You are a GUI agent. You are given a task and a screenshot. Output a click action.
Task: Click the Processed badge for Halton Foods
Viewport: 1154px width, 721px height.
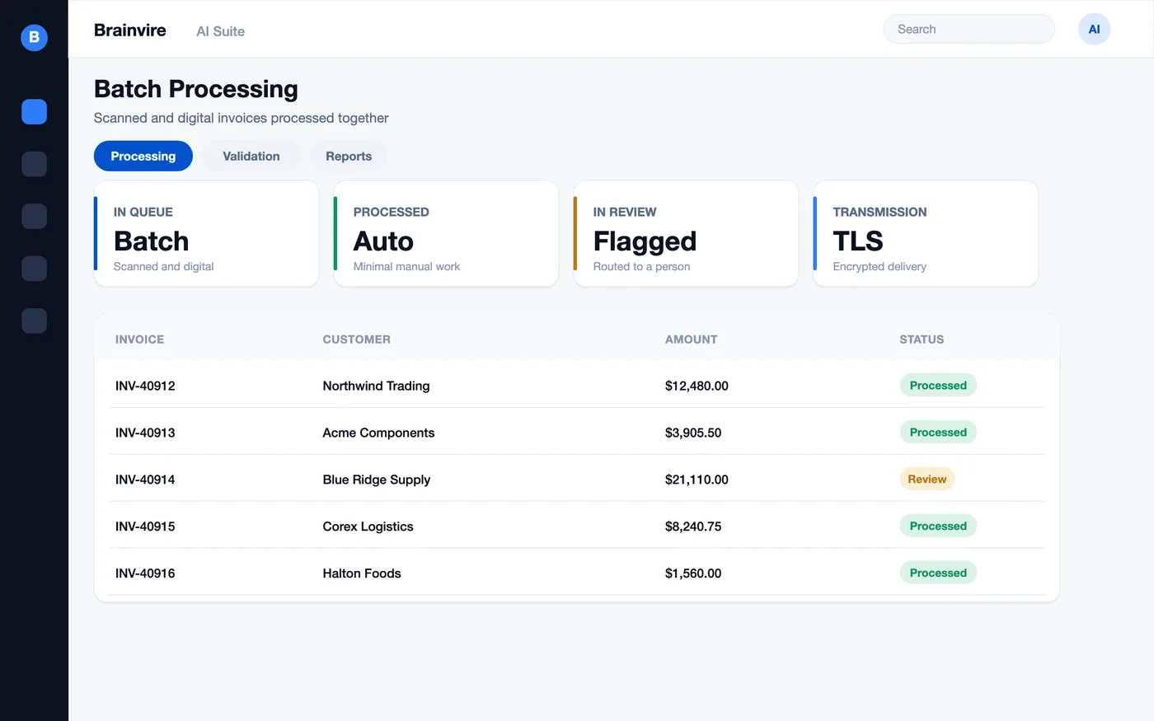(x=938, y=573)
